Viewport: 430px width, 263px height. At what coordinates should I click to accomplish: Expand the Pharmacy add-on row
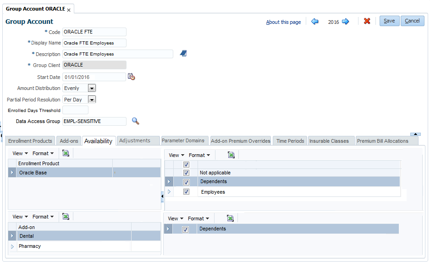pyautogui.click(x=12, y=246)
